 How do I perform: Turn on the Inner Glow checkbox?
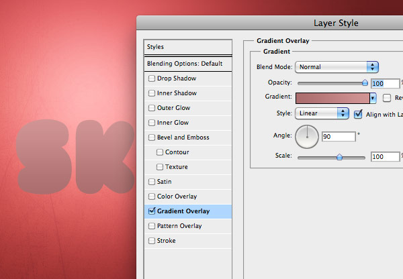152,123
